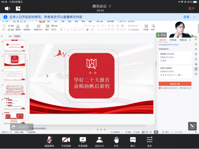
Task: Open the 成员(40) members list
Action: tap(100, 140)
